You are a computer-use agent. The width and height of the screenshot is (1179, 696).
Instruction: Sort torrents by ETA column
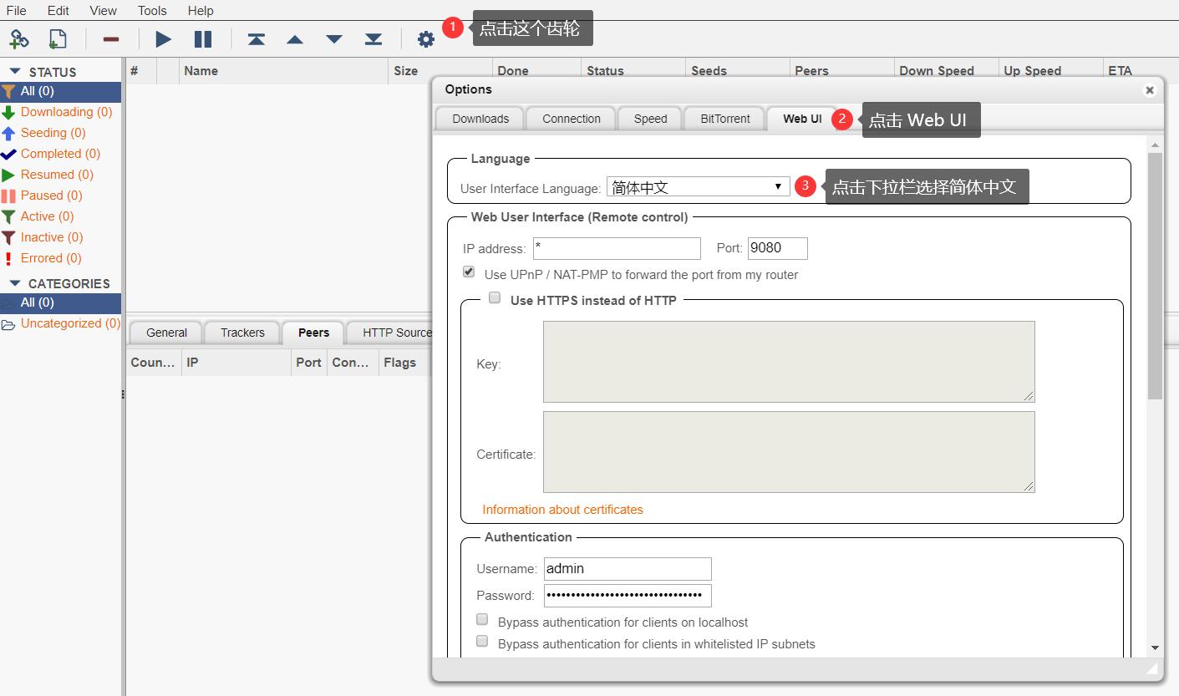click(1141, 71)
